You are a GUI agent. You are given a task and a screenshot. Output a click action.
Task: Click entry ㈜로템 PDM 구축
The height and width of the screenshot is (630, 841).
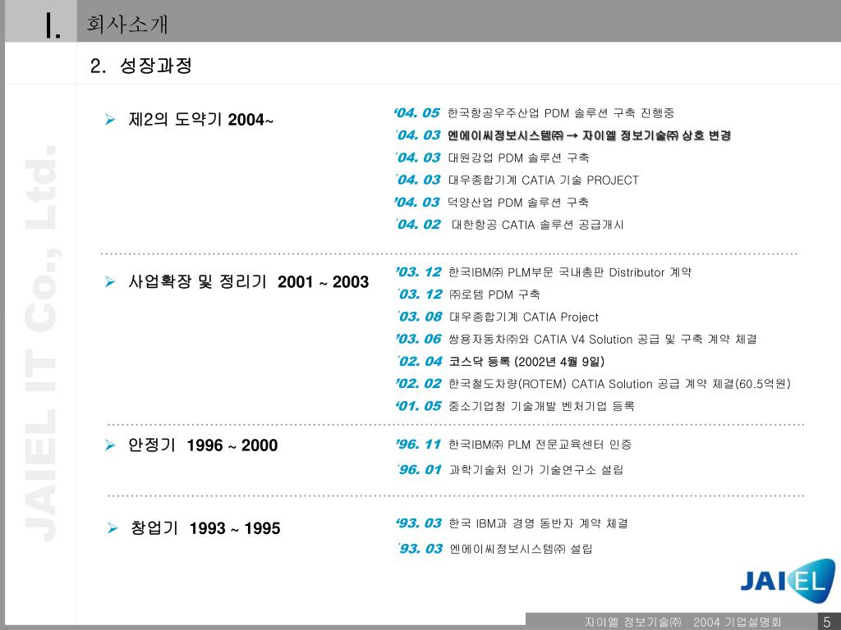(x=494, y=294)
